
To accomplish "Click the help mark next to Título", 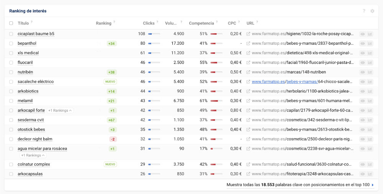I will point(31,22).
